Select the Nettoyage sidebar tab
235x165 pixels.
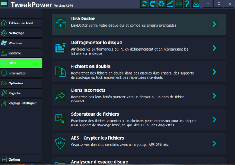point(21,33)
